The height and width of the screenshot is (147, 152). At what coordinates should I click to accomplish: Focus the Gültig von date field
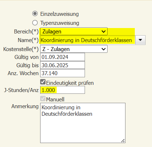coord(62,57)
